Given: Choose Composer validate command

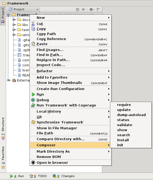Looking at the screenshot, I should point(131,125).
